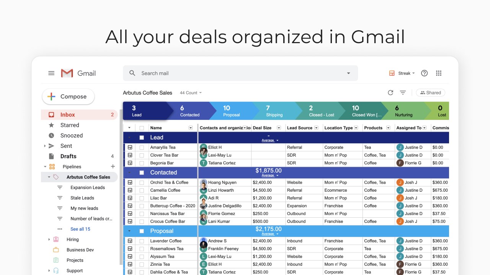Click the left sidebar scrollbar

121,187
